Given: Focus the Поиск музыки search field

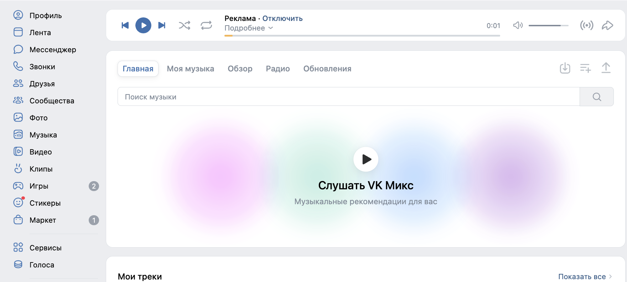Looking at the screenshot, I should [x=349, y=97].
